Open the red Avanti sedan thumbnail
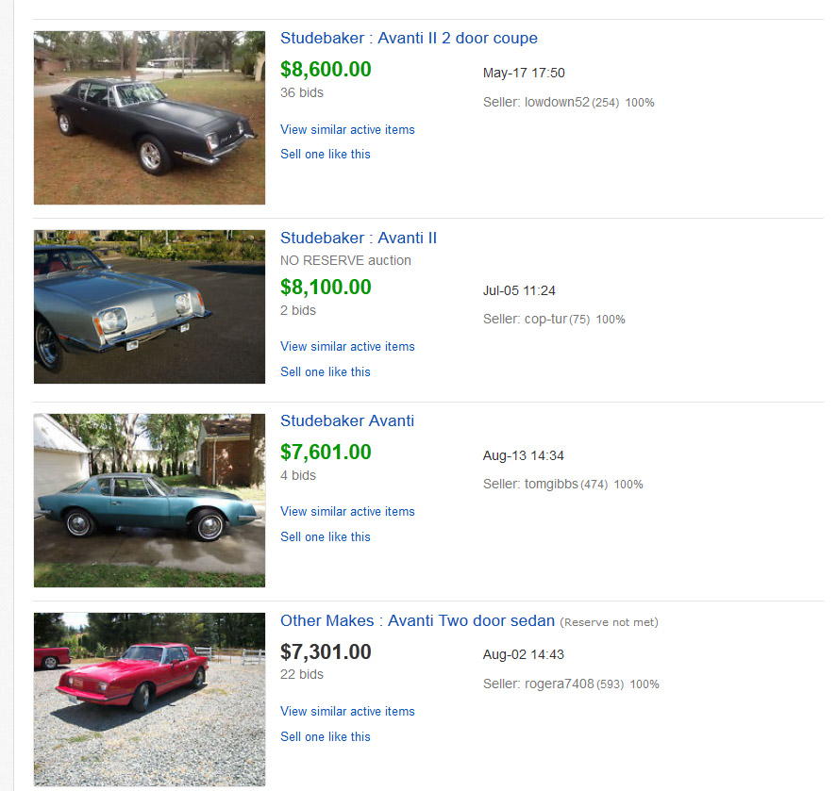Screen dimensions: 837x791 point(149,699)
